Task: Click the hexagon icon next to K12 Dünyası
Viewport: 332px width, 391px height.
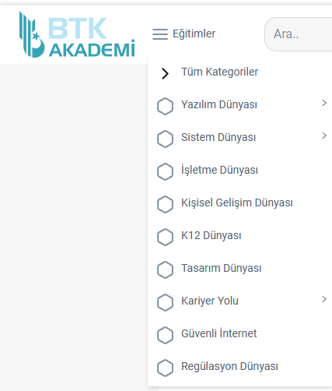Action: coord(165,237)
